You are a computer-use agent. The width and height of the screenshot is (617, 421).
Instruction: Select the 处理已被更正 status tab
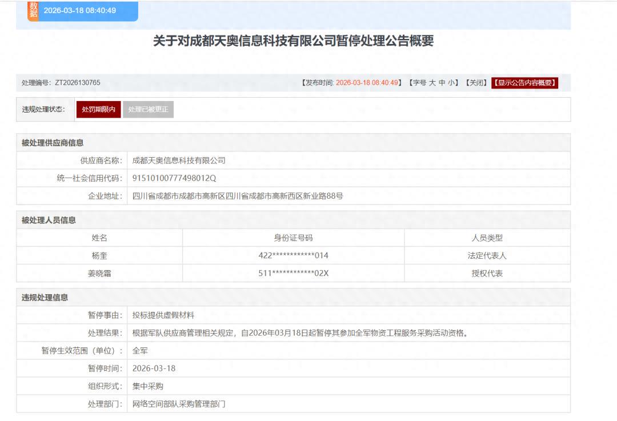coord(148,110)
